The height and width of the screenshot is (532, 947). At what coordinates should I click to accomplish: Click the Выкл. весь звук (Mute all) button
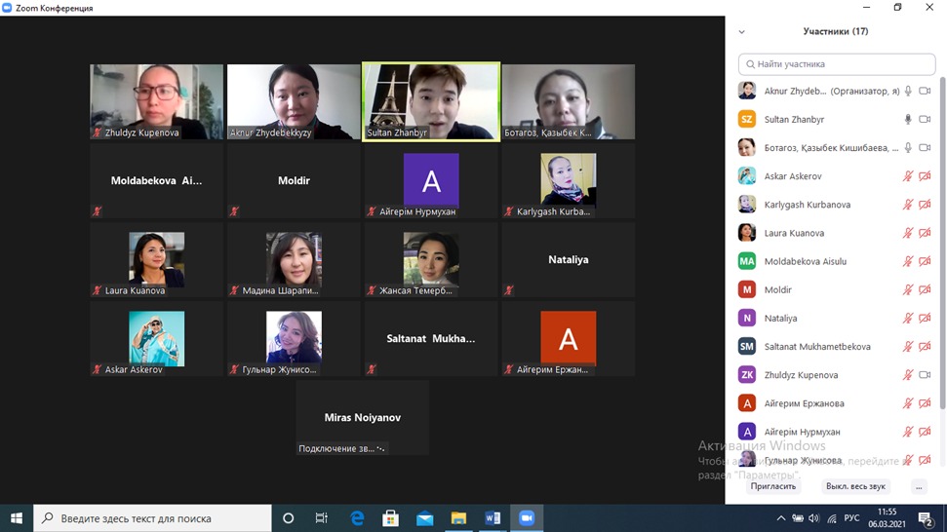point(855,486)
